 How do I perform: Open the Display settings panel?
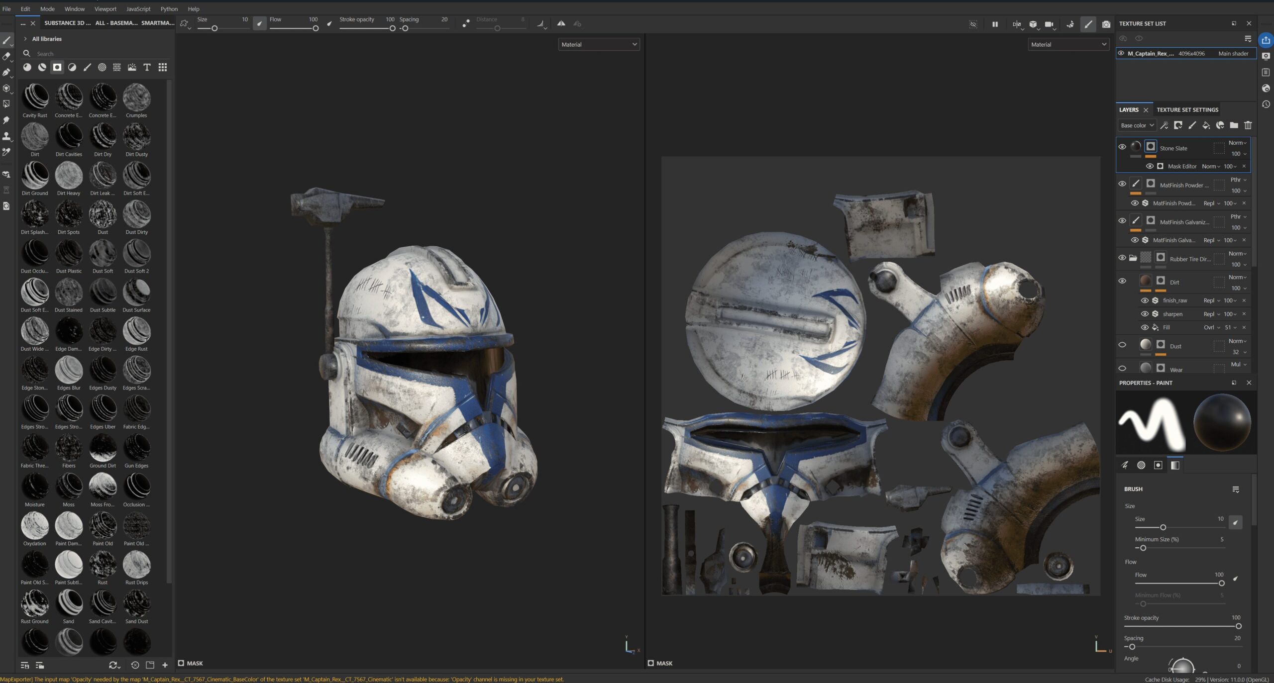tap(1266, 56)
